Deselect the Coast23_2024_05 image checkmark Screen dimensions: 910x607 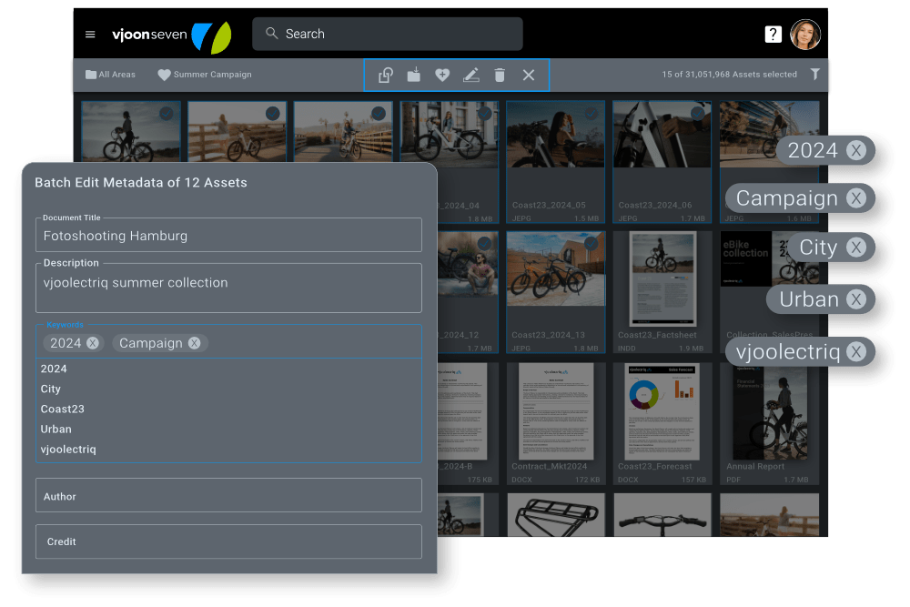tap(591, 114)
